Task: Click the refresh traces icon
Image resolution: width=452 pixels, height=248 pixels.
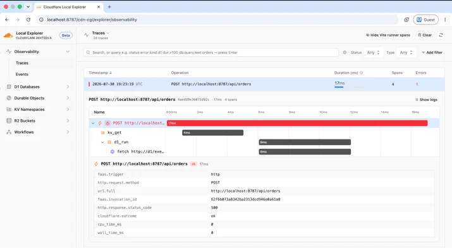Action: (441, 35)
